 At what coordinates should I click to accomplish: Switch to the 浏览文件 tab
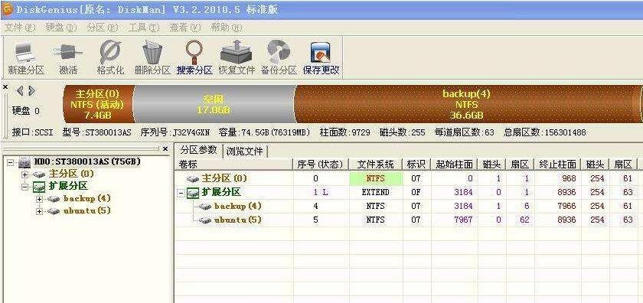pyautogui.click(x=244, y=151)
